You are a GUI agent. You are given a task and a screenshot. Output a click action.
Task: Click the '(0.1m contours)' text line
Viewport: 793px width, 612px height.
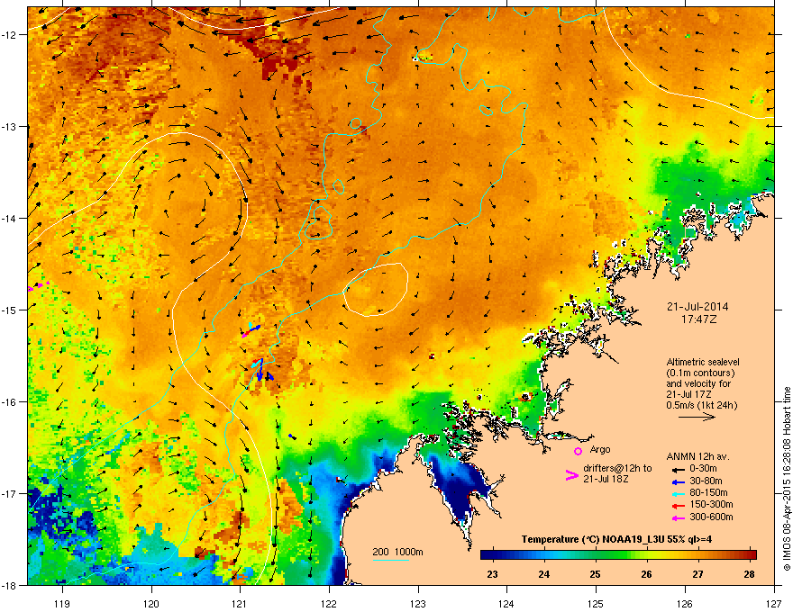pos(700,373)
